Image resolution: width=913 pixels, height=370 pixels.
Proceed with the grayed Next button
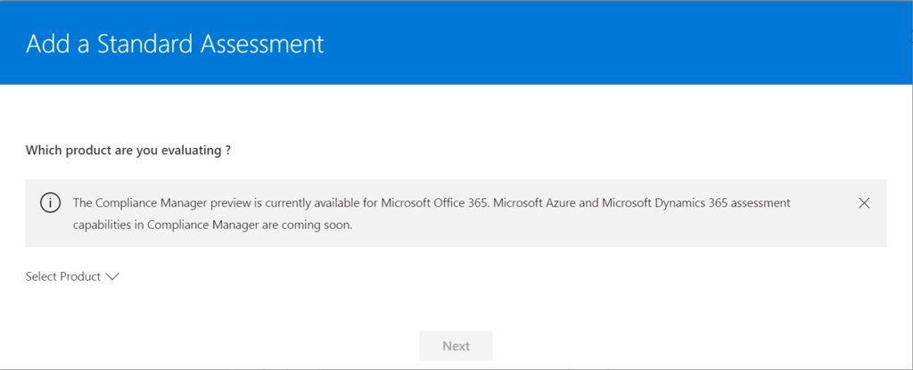[456, 346]
